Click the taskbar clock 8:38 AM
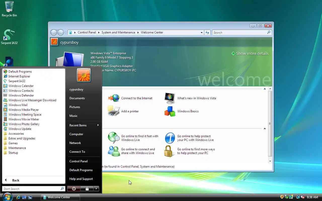322x201 pixels. pyautogui.click(x=312, y=197)
